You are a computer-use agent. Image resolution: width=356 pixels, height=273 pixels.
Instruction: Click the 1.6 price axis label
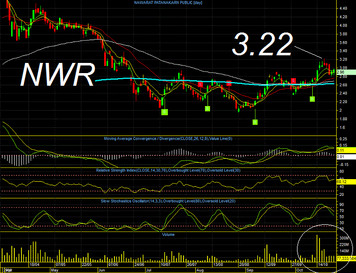tap(342, 127)
